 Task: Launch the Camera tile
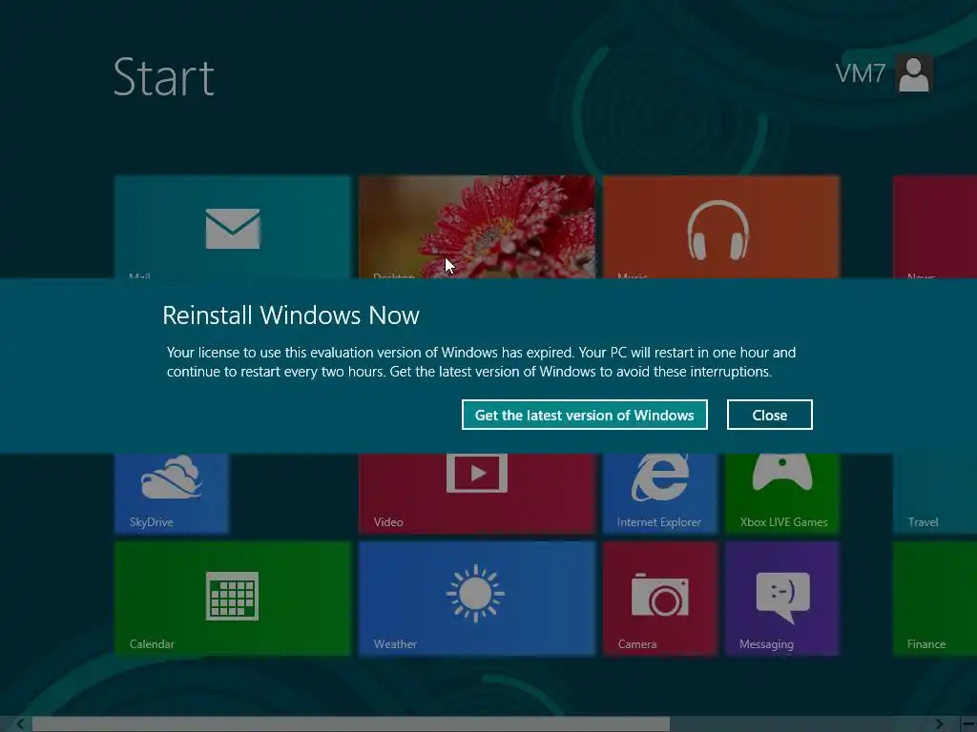660,599
